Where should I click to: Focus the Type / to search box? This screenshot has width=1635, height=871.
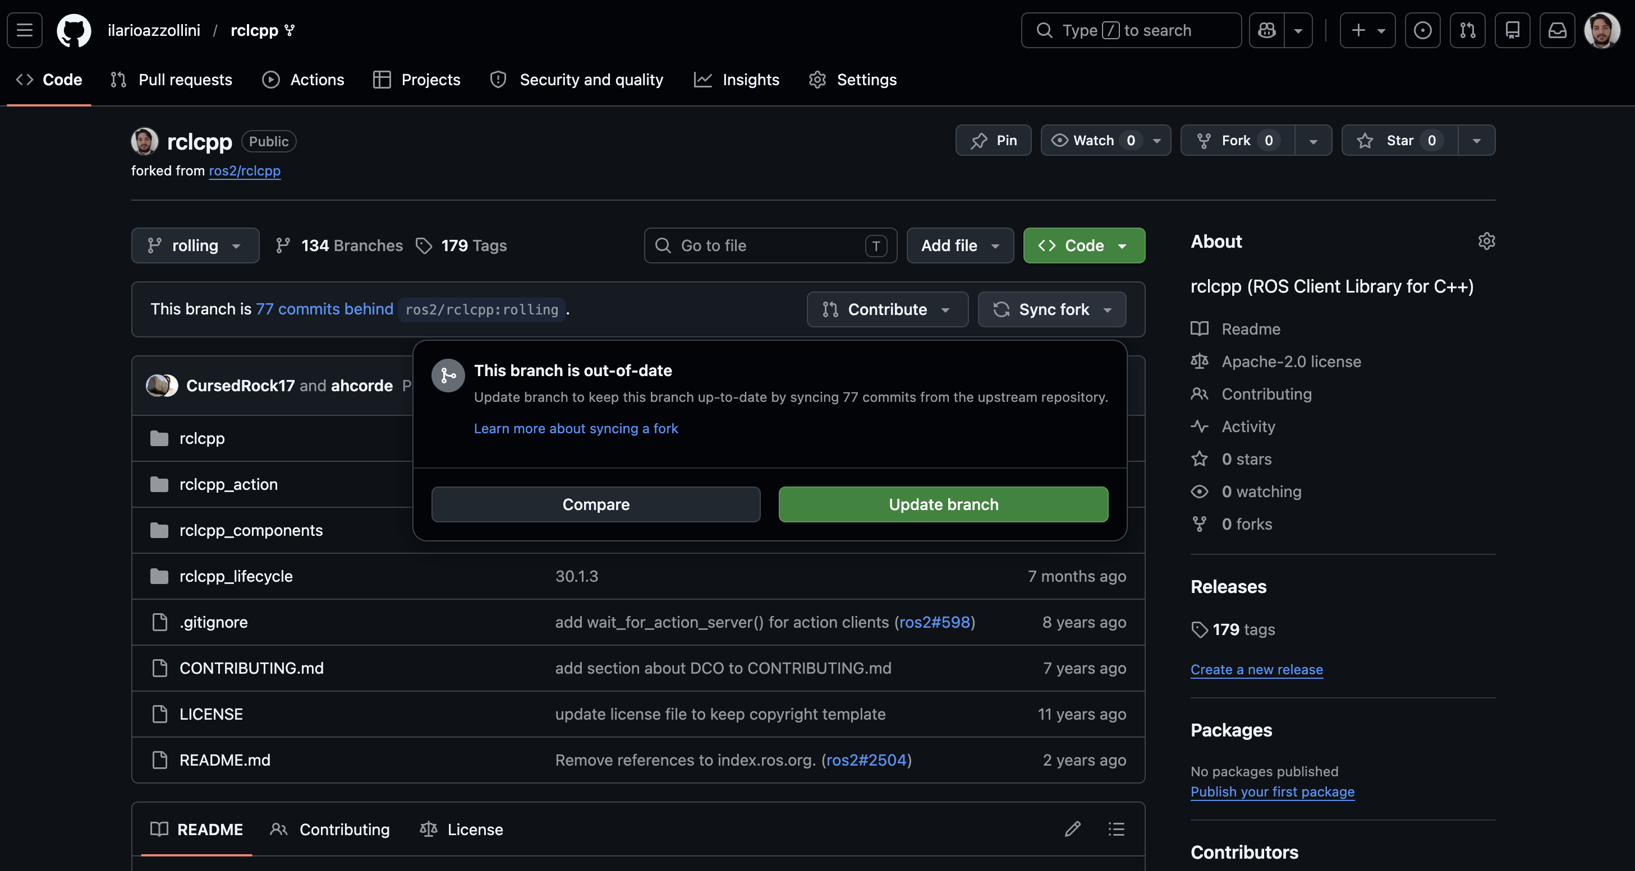[1131, 30]
